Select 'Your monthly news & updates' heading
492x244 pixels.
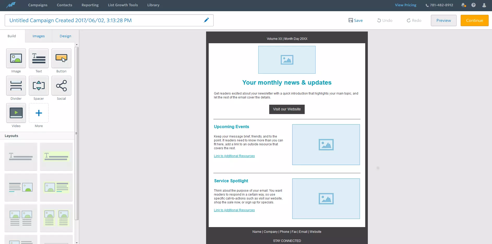(287, 83)
